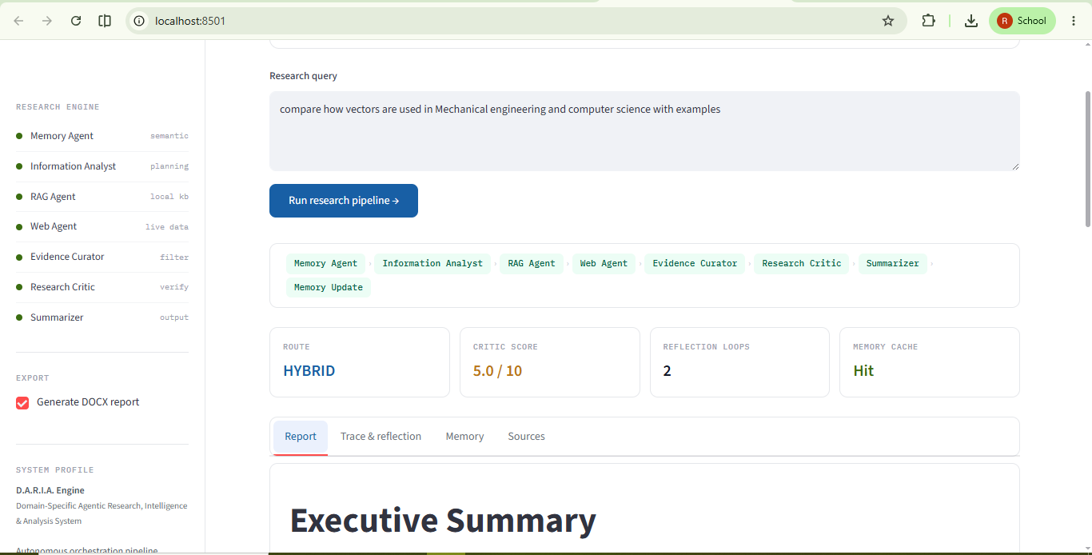The image size is (1092, 555).
Task: Switch to Trace & reflection tab
Action: click(381, 437)
